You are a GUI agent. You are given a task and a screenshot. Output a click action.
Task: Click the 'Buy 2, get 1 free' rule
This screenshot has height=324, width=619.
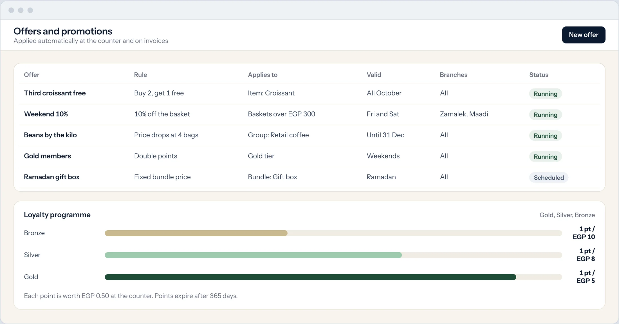click(159, 93)
